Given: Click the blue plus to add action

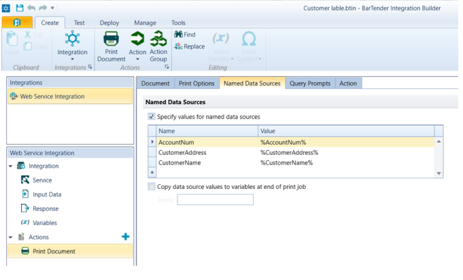Looking at the screenshot, I should (126, 237).
